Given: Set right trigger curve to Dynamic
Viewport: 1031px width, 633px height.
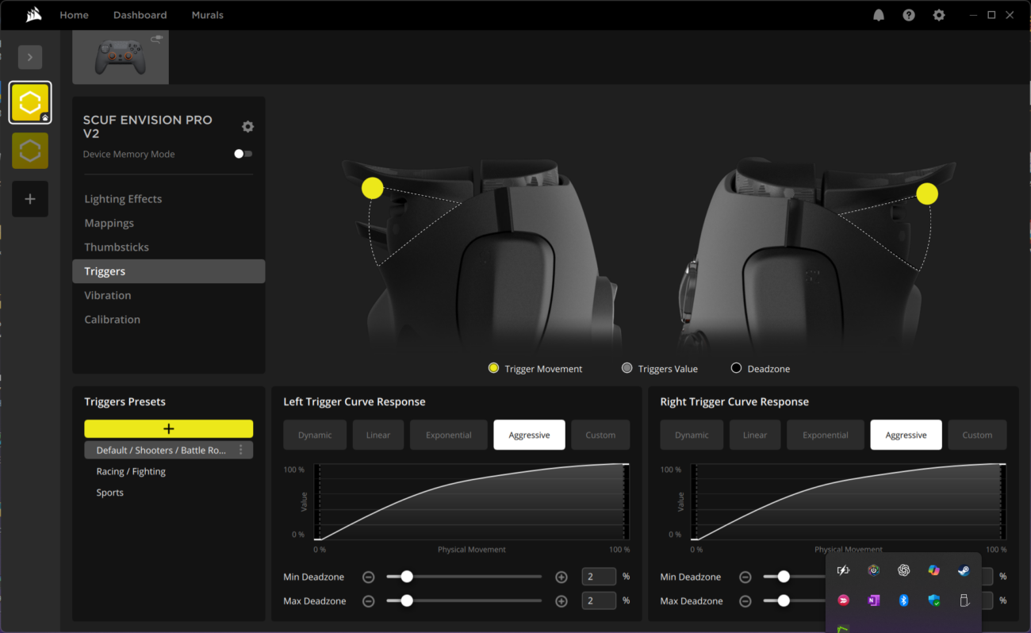Looking at the screenshot, I should 692,435.
